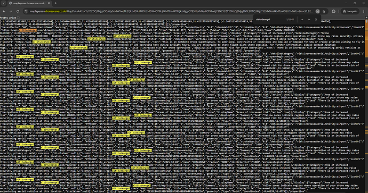Viewport: 368px width, 193px height.
Task: Maximize or restore the Chrome window
Action: [x=355, y=3]
